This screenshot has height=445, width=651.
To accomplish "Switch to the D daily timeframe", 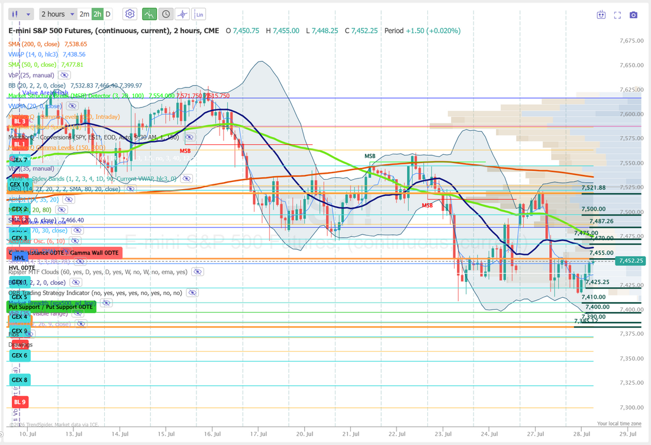I will (108, 14).
